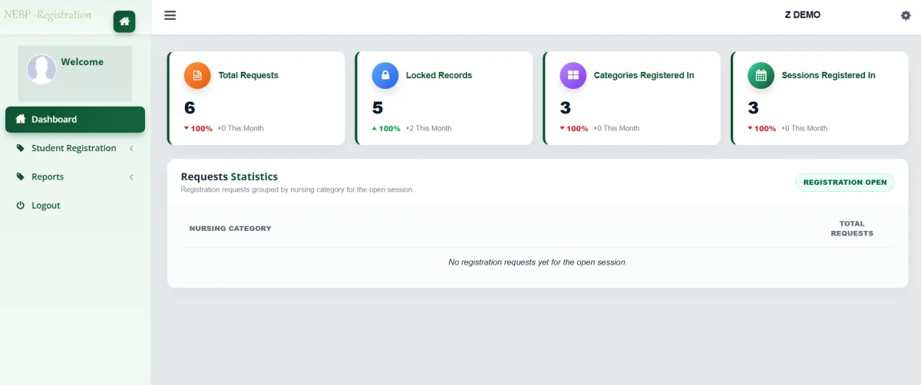Click the NURSING CATEGORY column header
Image resolution: width=921 pixels, height=385 pixels.
(230, 229)
